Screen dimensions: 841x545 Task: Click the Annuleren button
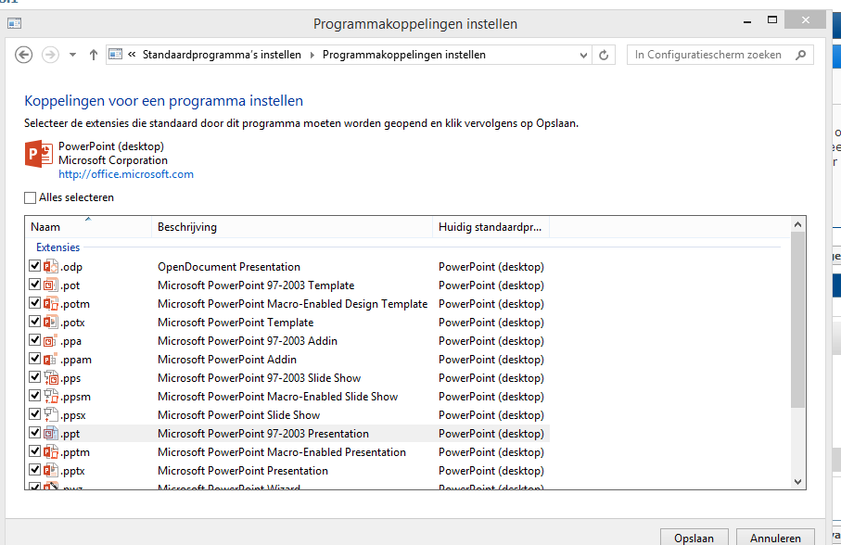pyautogui.click(x=775, y=538)
